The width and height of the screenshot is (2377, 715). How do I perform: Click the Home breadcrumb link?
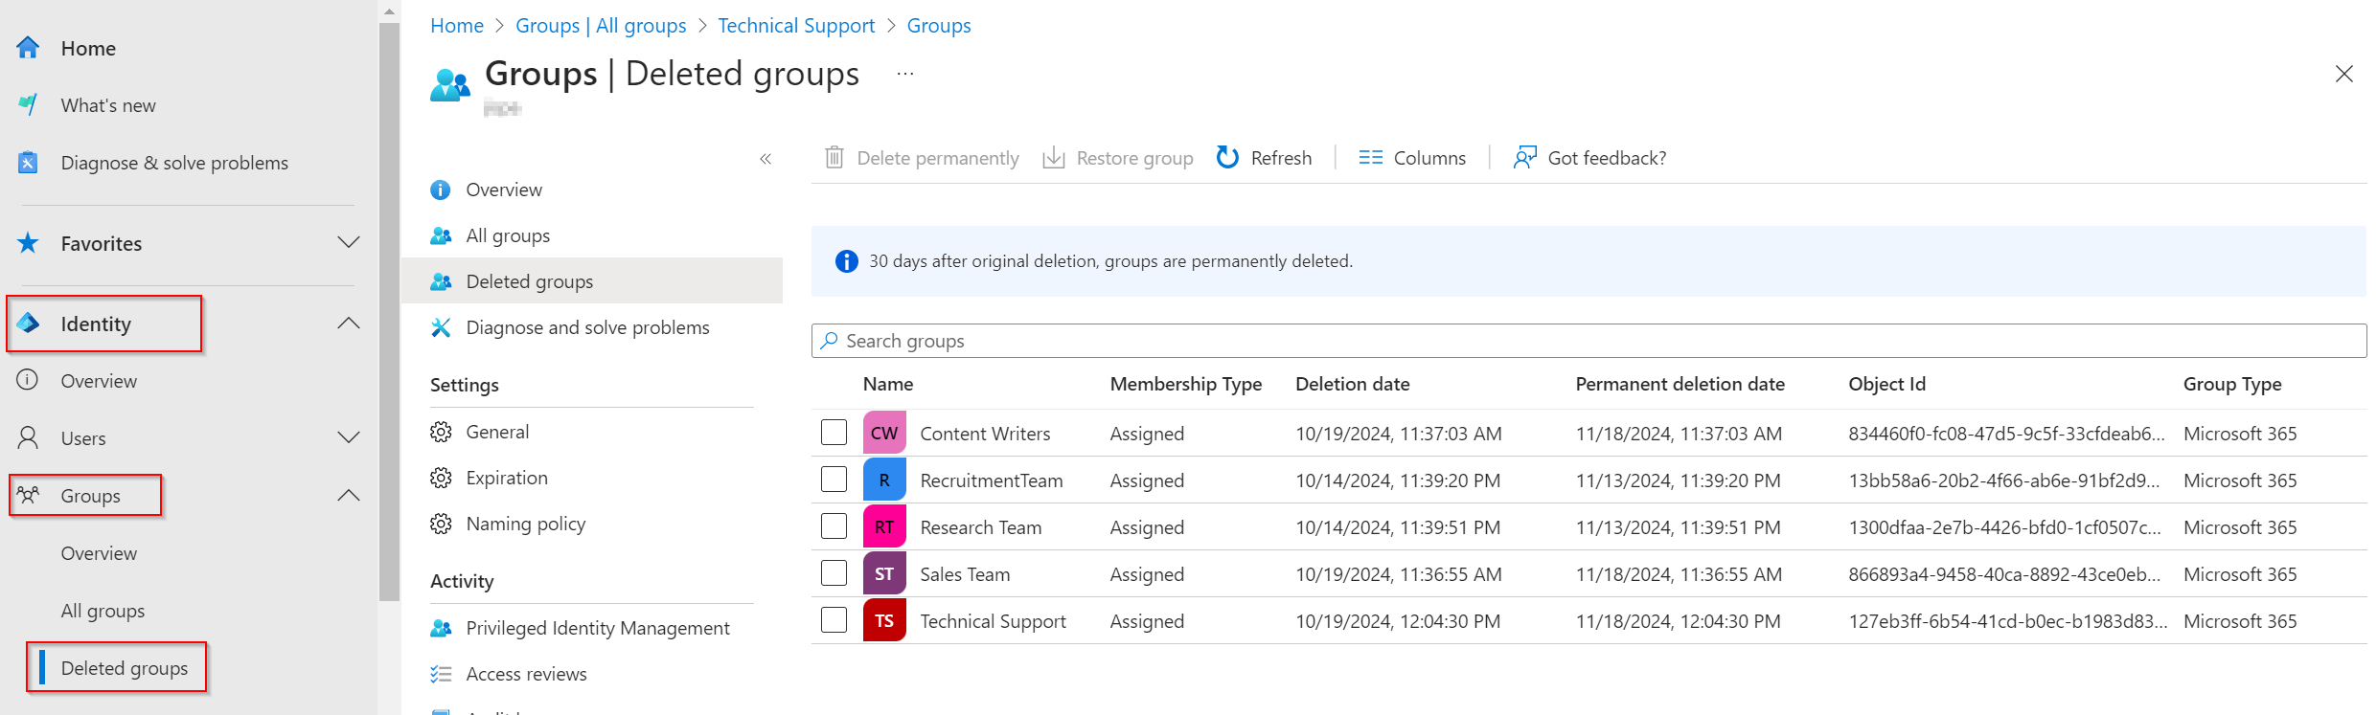click(x=457, y=26)
